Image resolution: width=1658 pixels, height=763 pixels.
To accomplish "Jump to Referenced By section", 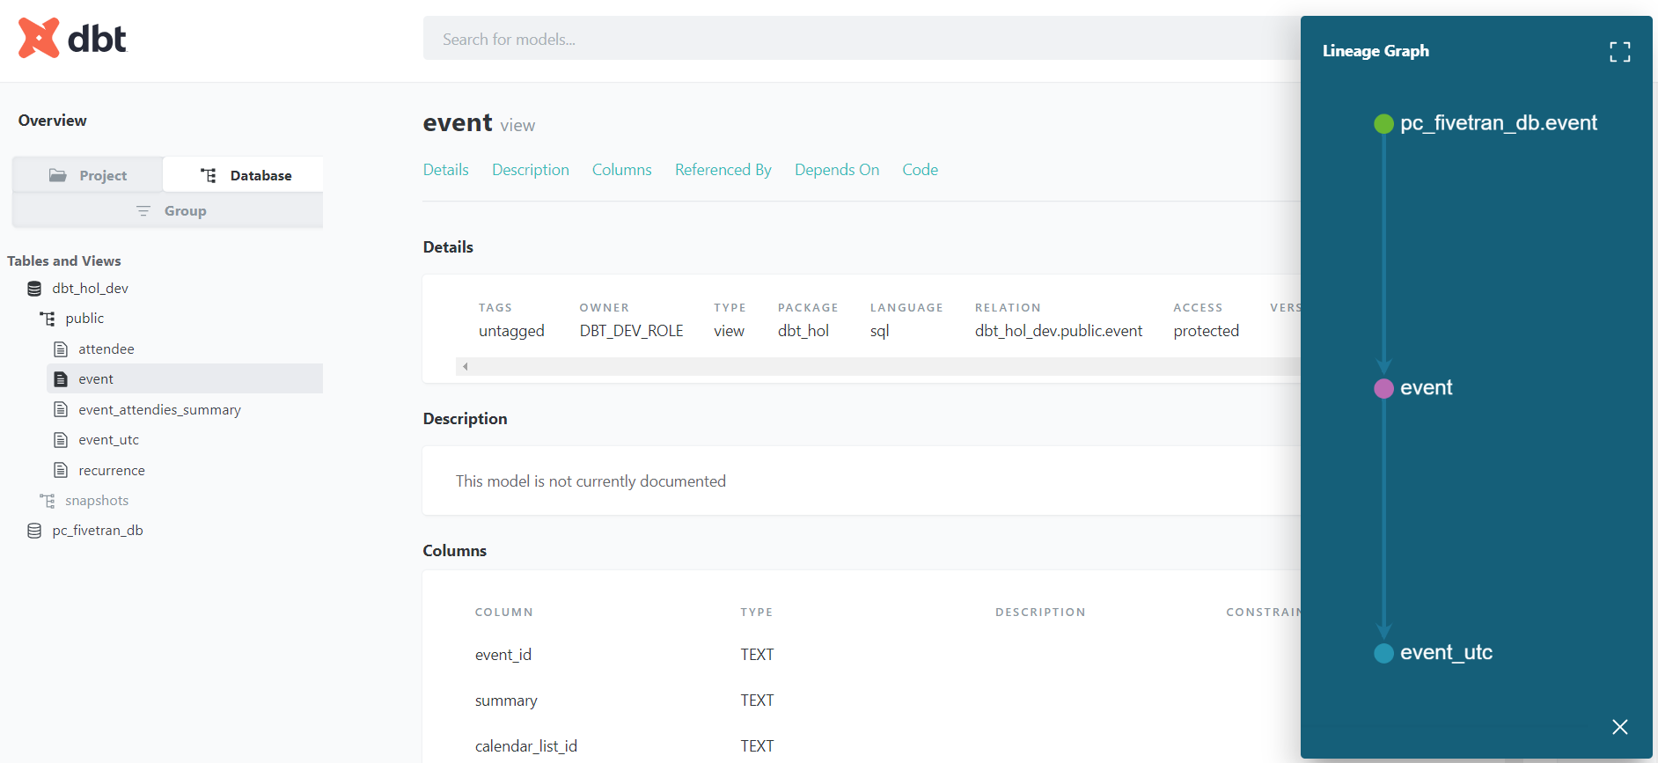I will pyautogui.click(x=723, y=170).
